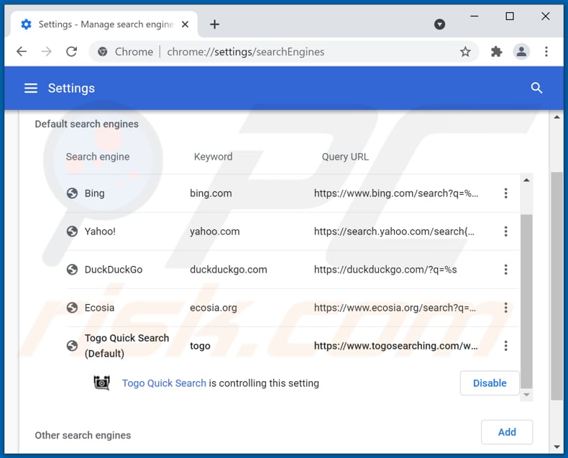Viewport: 568px width, 458px height.
Task: Click the main page scrollbar thumb
Action: 556,286
